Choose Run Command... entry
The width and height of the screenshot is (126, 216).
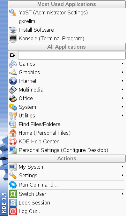pos(67,185)
